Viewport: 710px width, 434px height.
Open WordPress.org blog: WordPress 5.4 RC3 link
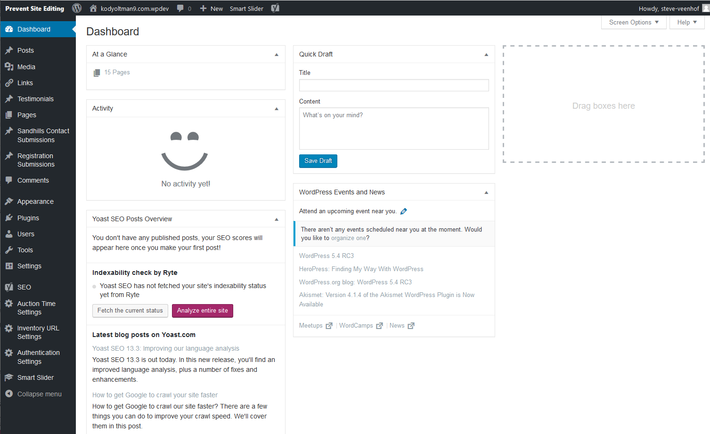click(355, 282)
